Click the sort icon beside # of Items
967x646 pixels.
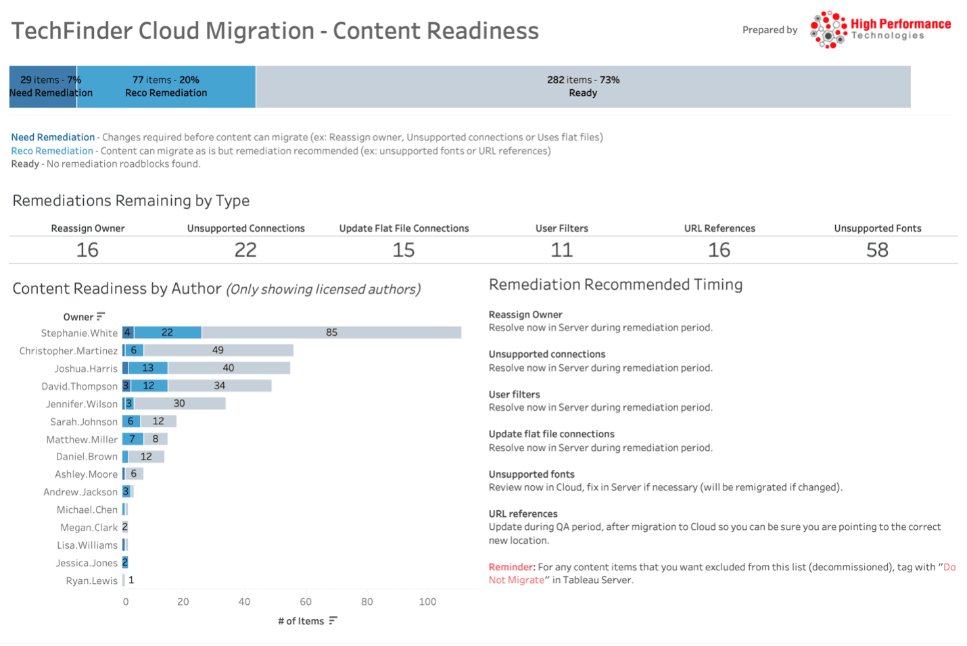pos(333,621)
